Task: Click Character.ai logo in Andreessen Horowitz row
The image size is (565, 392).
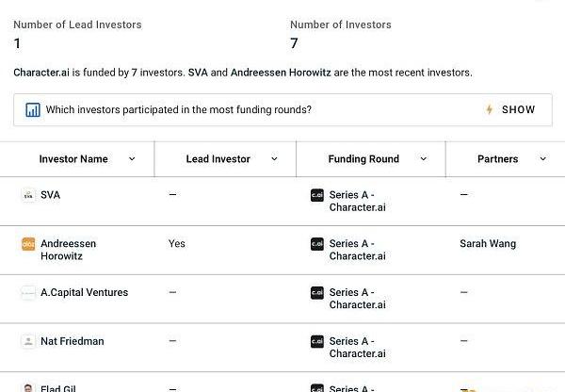Action: tap(317, 245)
